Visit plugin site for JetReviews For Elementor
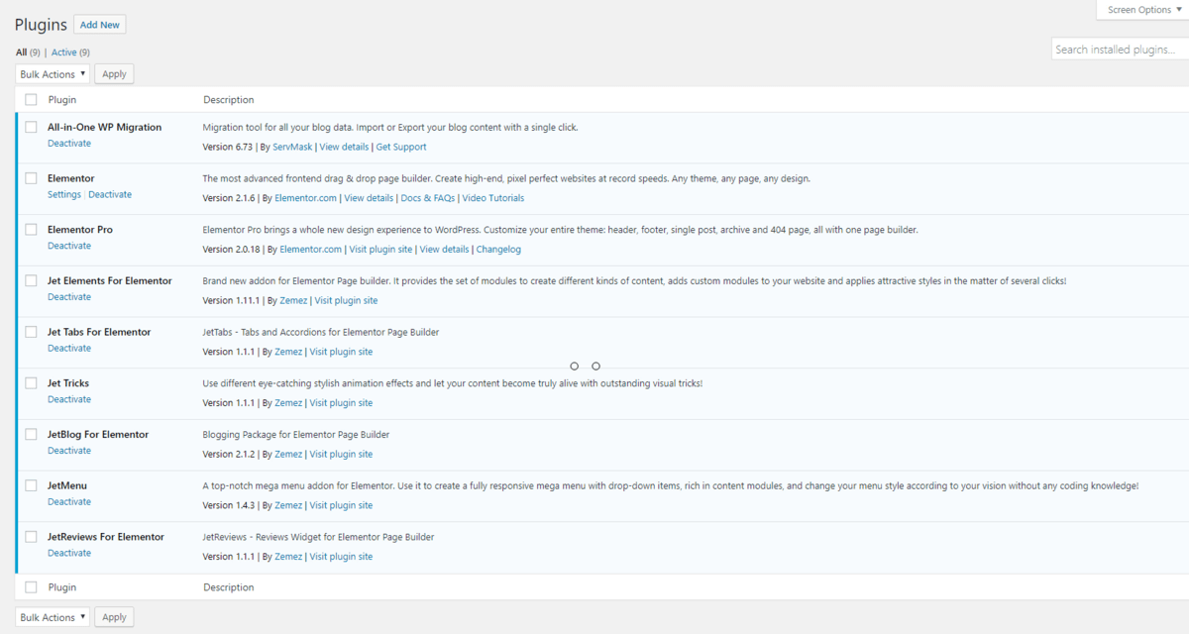1189x634 pixels. point(341,557)
